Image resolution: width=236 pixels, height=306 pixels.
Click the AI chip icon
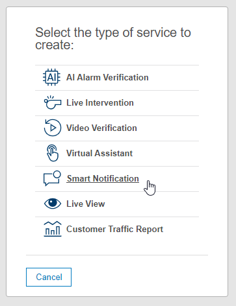pos(52,77)
